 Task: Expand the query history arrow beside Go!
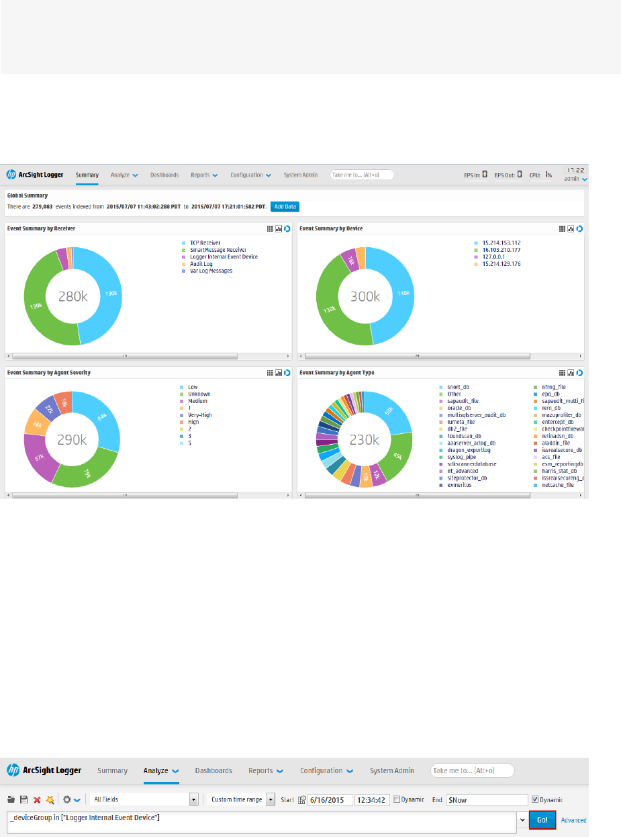tap(522, 820)
